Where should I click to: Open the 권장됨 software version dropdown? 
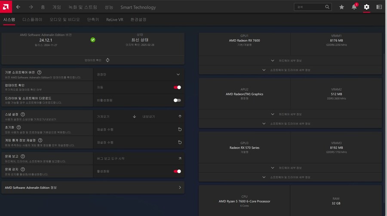178,74
